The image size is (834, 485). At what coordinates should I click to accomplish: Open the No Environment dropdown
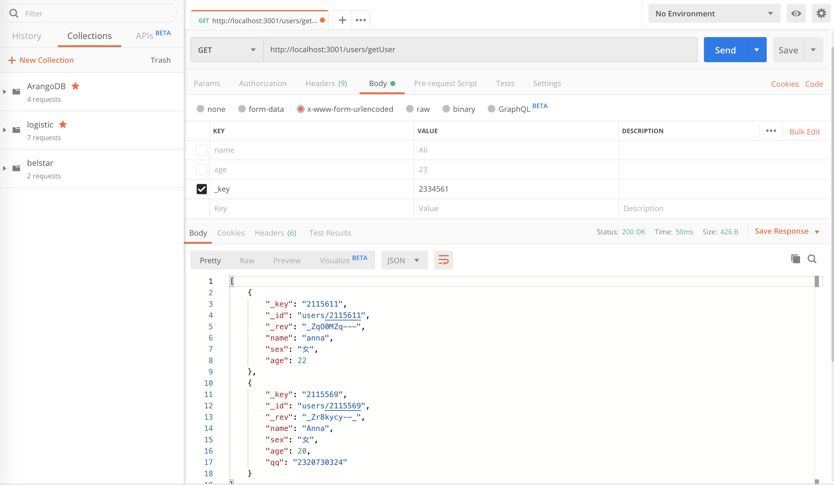tap(714, 14)
